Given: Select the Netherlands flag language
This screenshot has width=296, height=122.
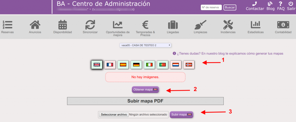Looking at the screenshot, I should click(176, 65).
